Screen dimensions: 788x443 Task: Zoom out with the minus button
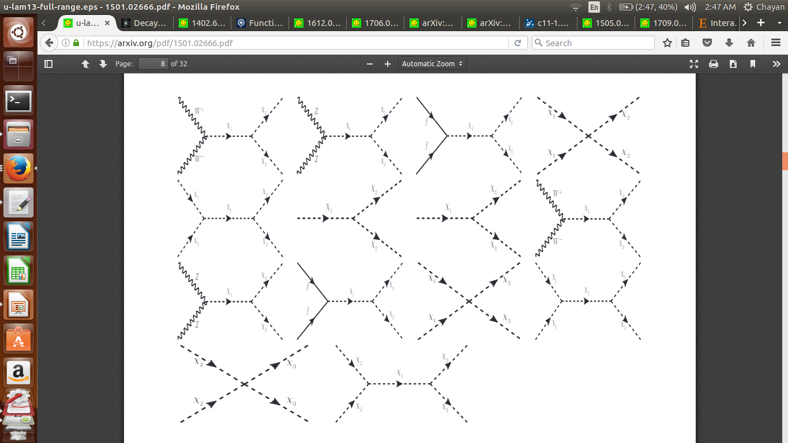click(x=370, y=64)
